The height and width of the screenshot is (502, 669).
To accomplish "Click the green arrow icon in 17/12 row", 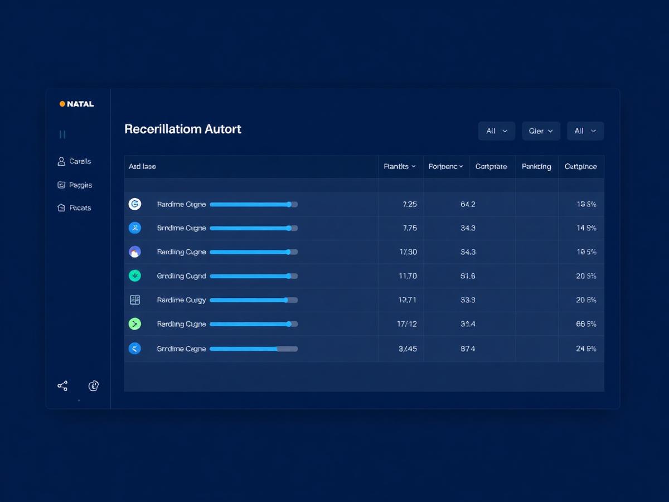I will (x=134, y=324).
